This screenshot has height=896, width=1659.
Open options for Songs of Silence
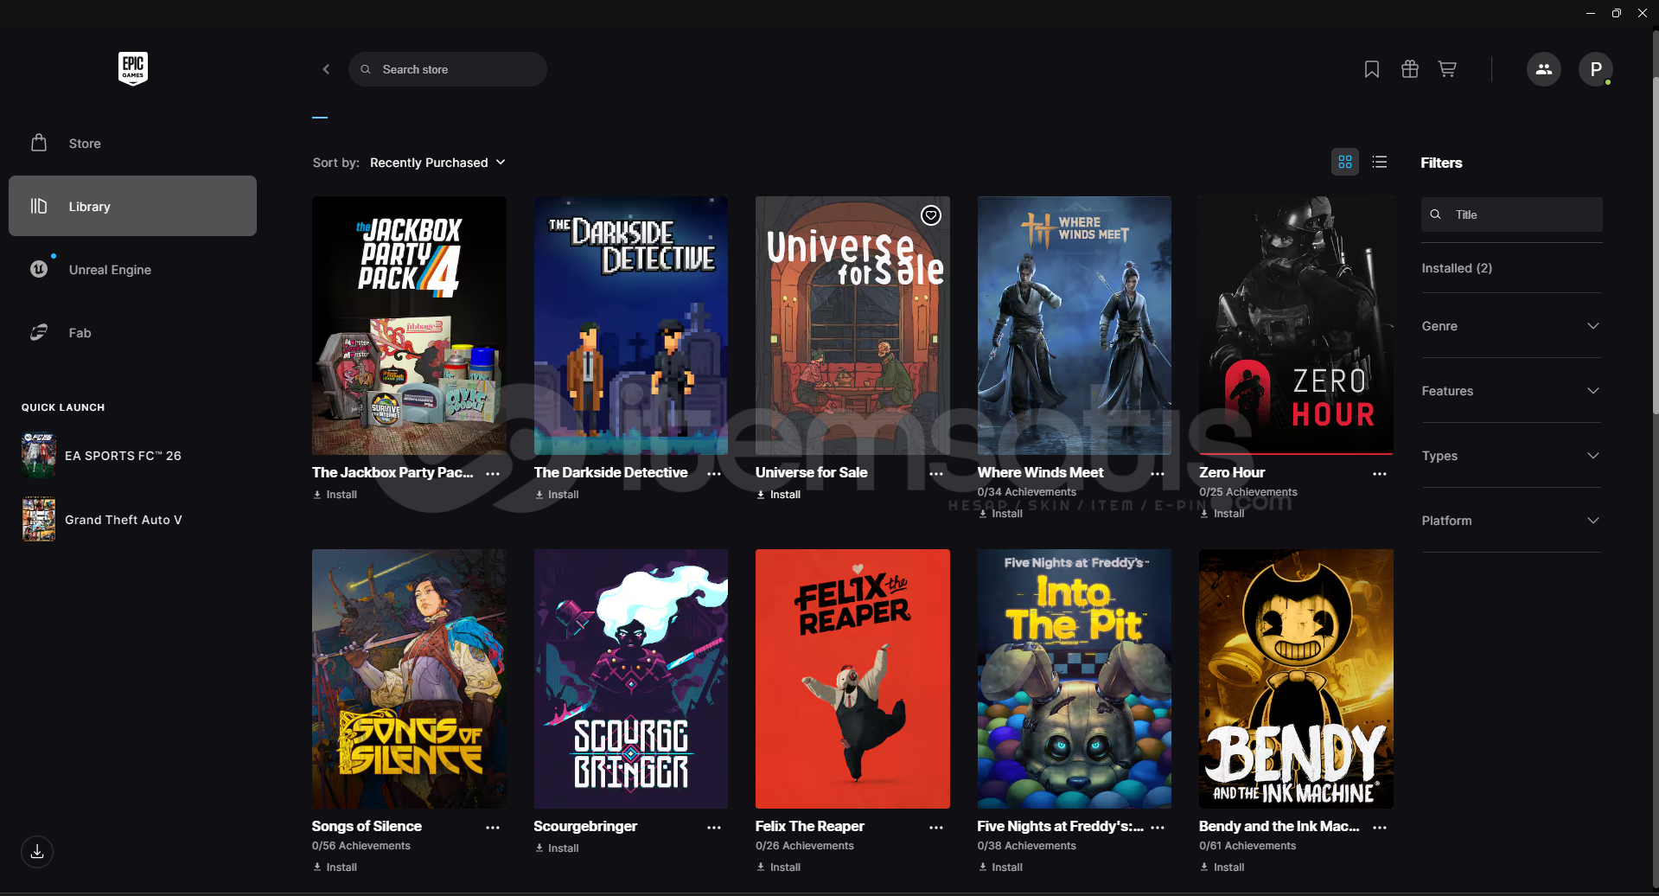(493, 828)
